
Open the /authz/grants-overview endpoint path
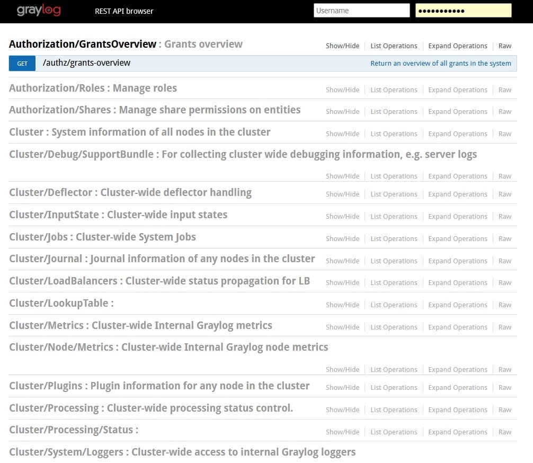point(86,63)
